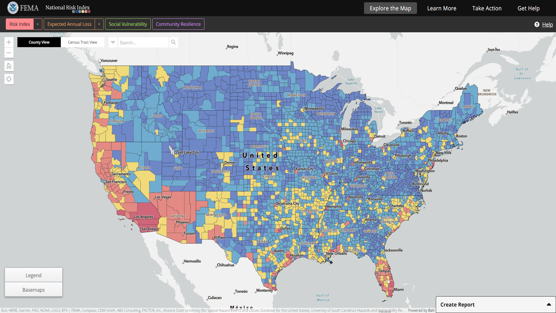
Task: Switch to Census Tract View
Action: [83, 42]
